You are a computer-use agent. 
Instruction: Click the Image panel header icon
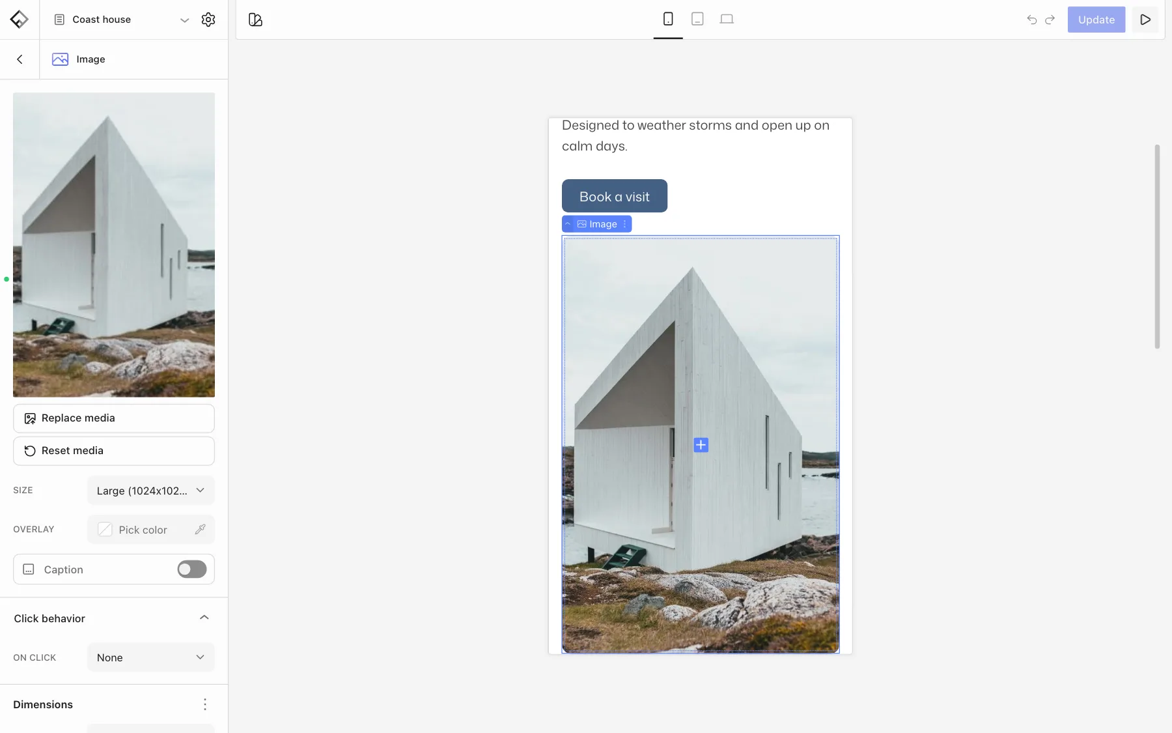pyautogui.click(x=60, y=59)
